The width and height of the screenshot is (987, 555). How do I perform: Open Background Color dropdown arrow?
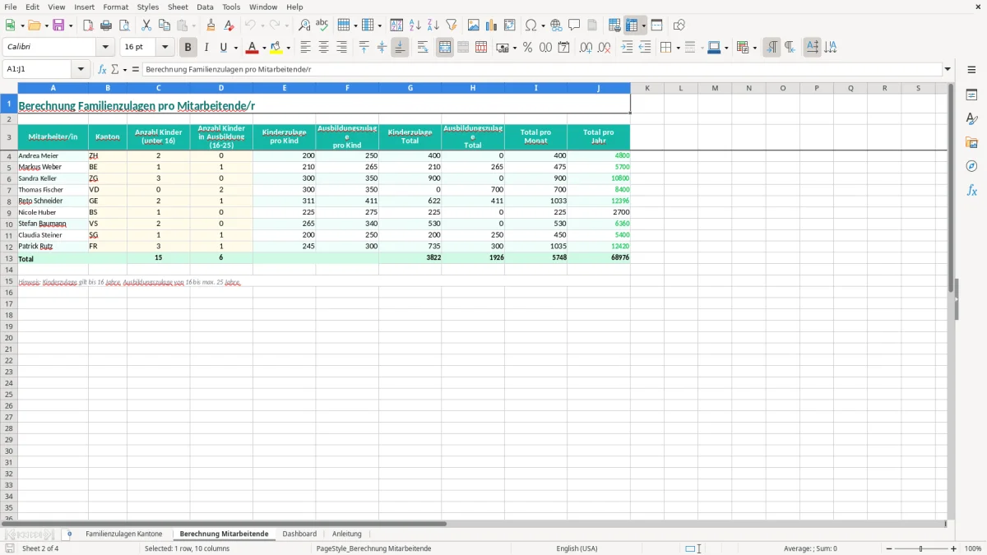coord(288,48)
